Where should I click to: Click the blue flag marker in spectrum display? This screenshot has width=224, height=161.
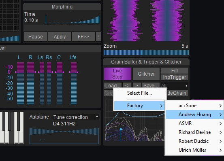[x=121, y=129]
